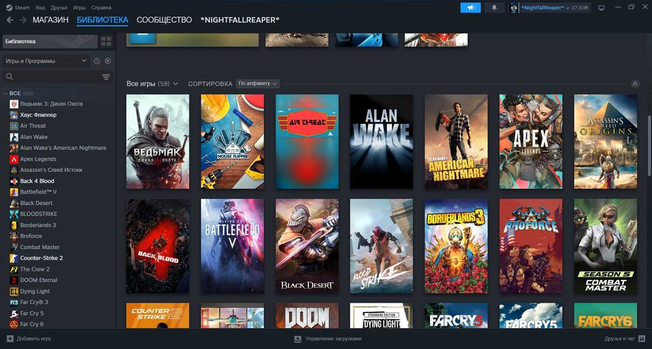The width and height of the screenshot is (652, 349).
Task: Click the Библиотека home button
Action: pyautogui.click(x=50, y=42)
